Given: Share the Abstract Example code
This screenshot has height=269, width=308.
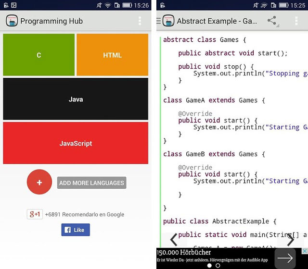Looking at the screenshot, I should (x=272, y=21).
